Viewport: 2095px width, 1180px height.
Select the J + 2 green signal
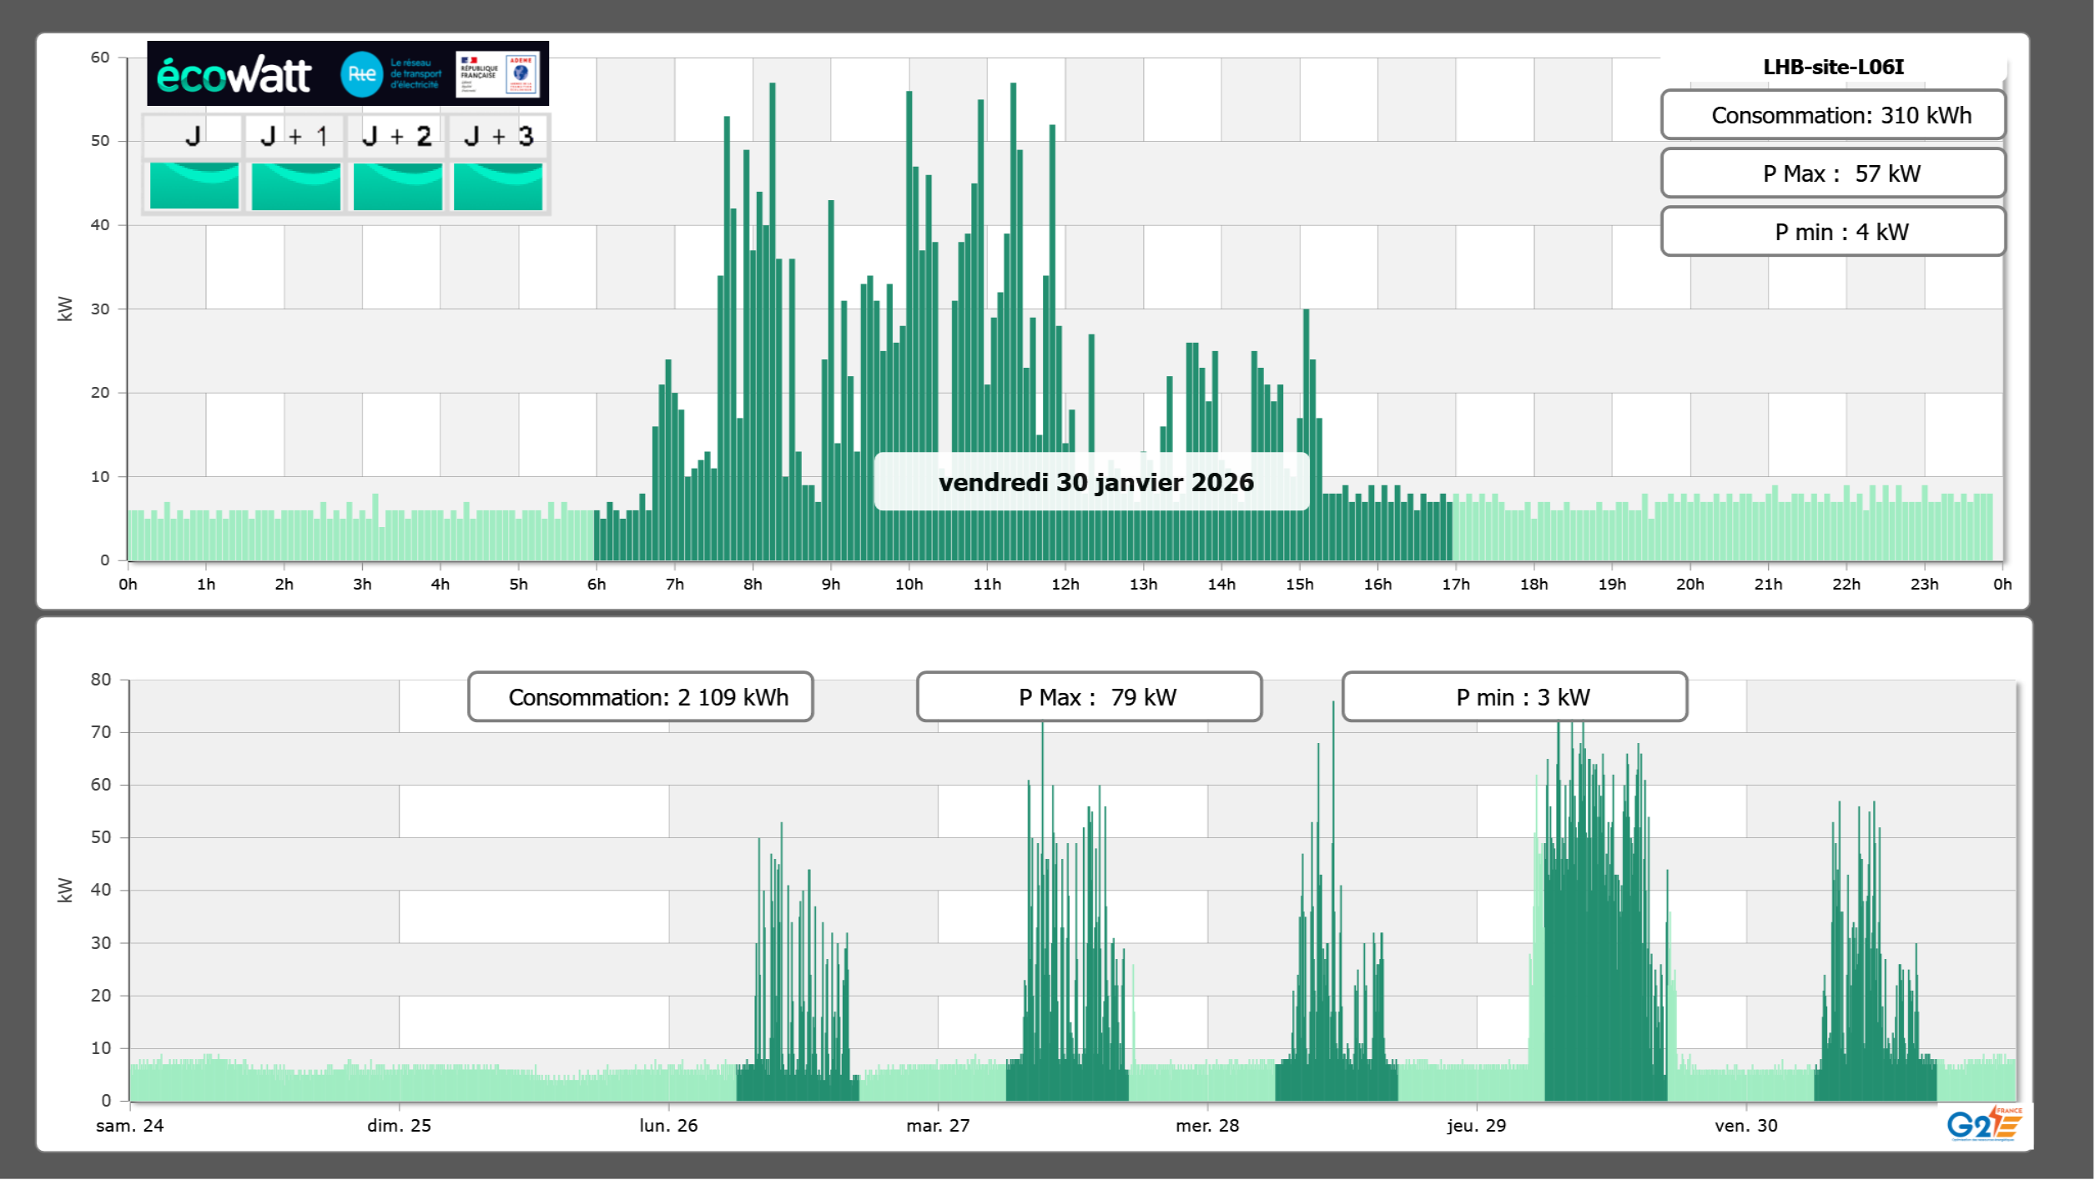(x=397, y=186)
